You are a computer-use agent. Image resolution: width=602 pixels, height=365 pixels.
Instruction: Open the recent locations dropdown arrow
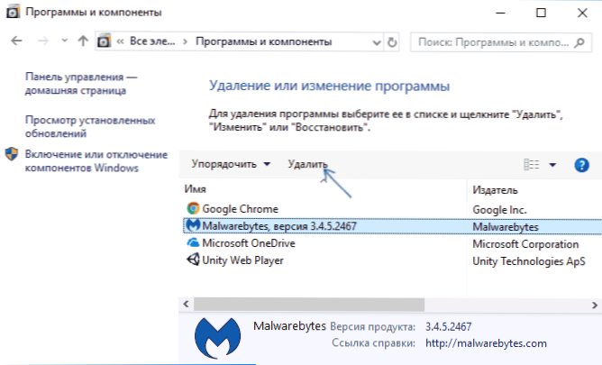tap(65, 41)
